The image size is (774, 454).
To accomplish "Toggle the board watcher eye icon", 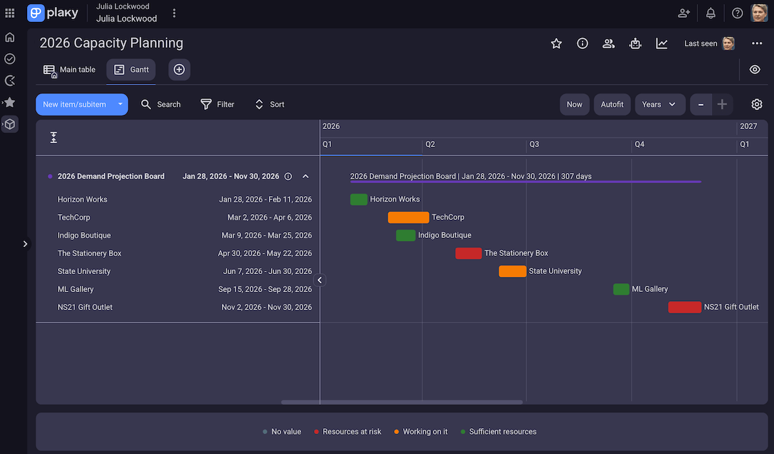I will pos(754,70).
